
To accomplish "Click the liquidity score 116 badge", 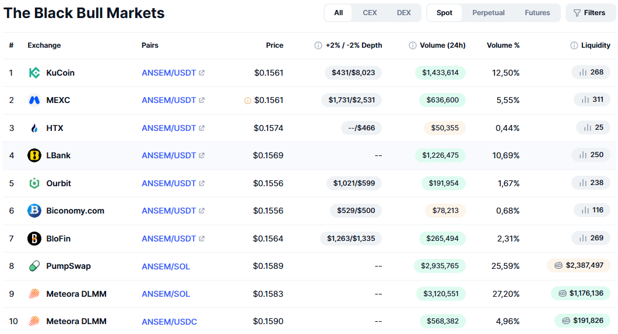I will (592, 210).
